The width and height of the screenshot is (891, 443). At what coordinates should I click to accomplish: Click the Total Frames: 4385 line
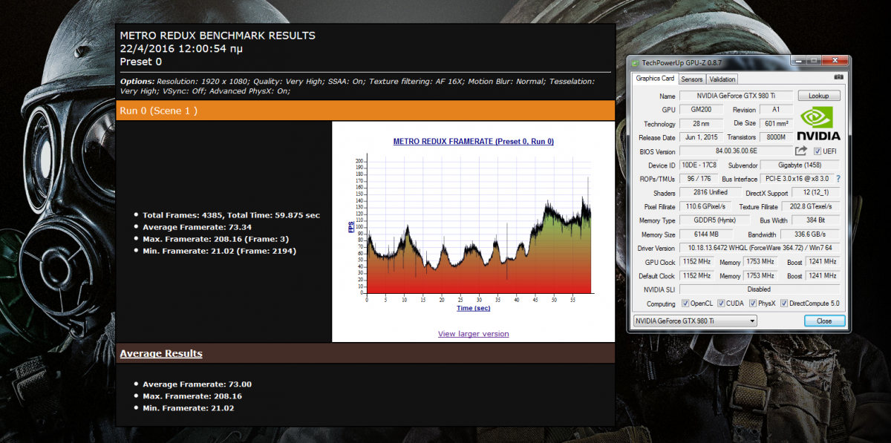coord(232,215)
